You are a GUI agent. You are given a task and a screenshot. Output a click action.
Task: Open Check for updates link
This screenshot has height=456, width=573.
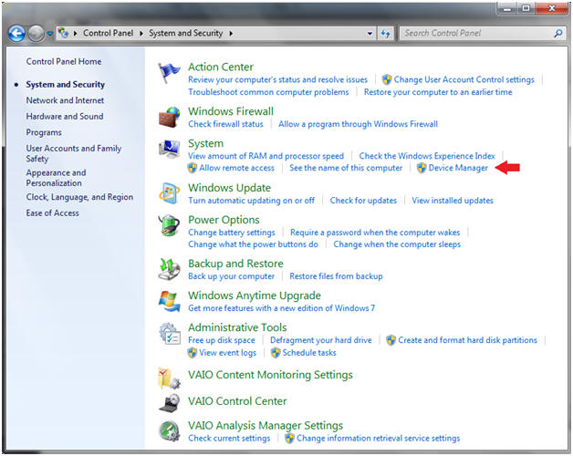(x=363, y=201)
